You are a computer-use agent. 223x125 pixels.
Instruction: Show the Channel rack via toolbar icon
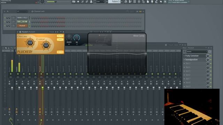tap(134, 2)
